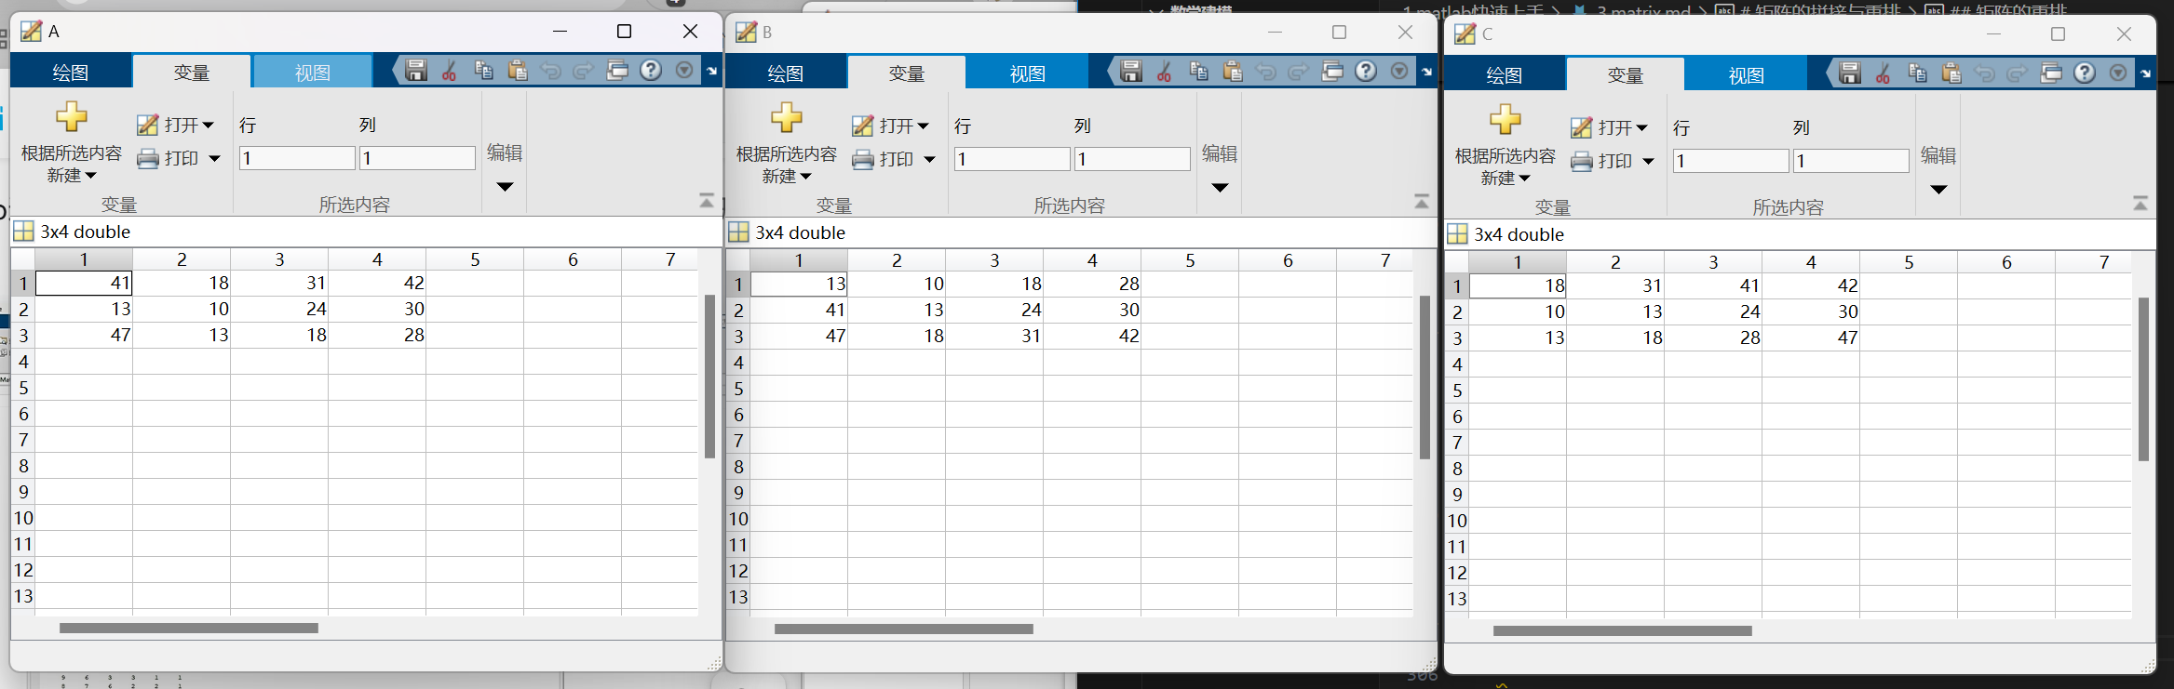Click the printer icon in window B

(863, 160)
